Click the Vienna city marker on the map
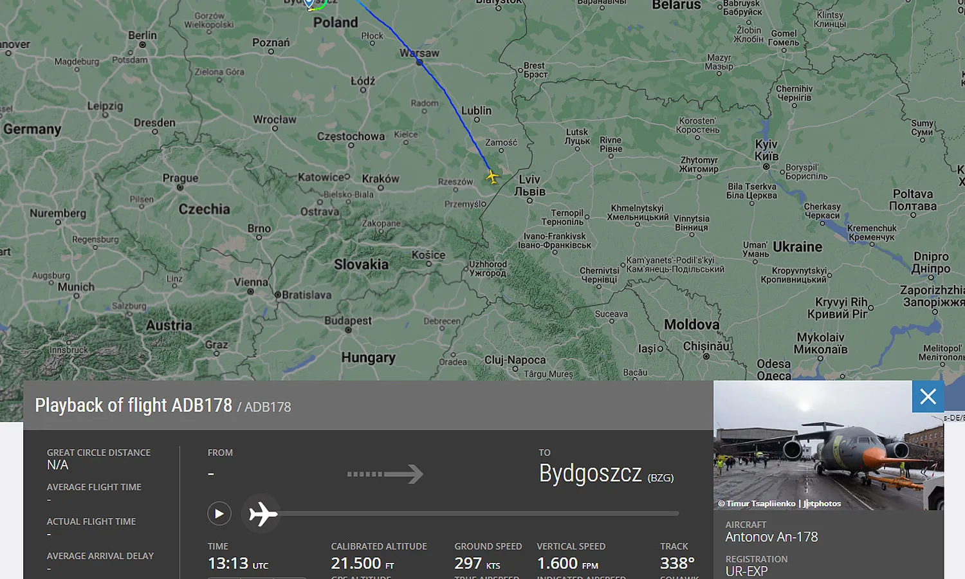Image resolution: width=965 pixels, height=579 pixels. [251, 291]
